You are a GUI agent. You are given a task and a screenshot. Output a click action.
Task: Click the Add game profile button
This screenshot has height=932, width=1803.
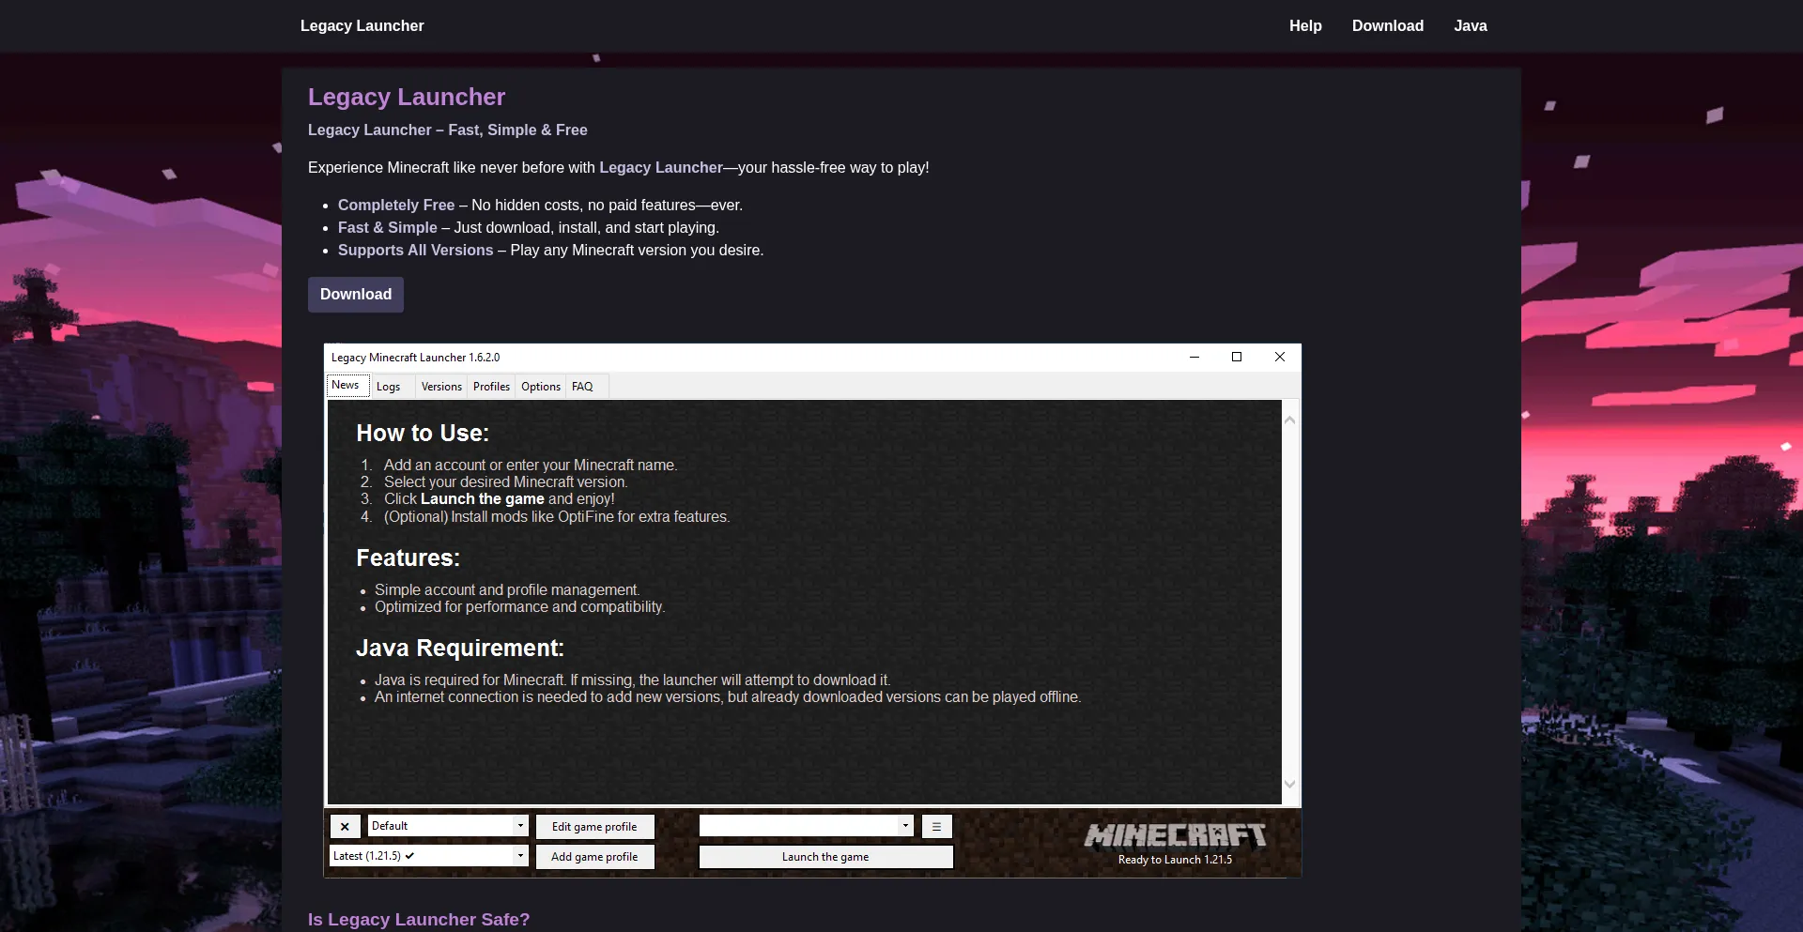(x=594, y=856)
